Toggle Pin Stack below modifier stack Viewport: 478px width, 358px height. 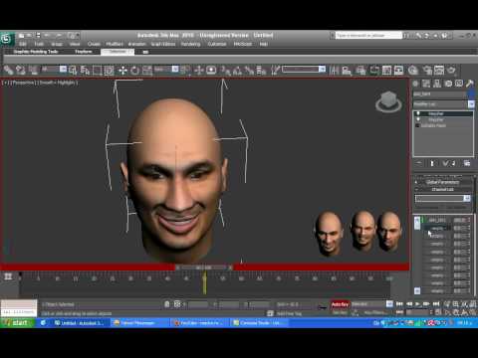[419, 163]
